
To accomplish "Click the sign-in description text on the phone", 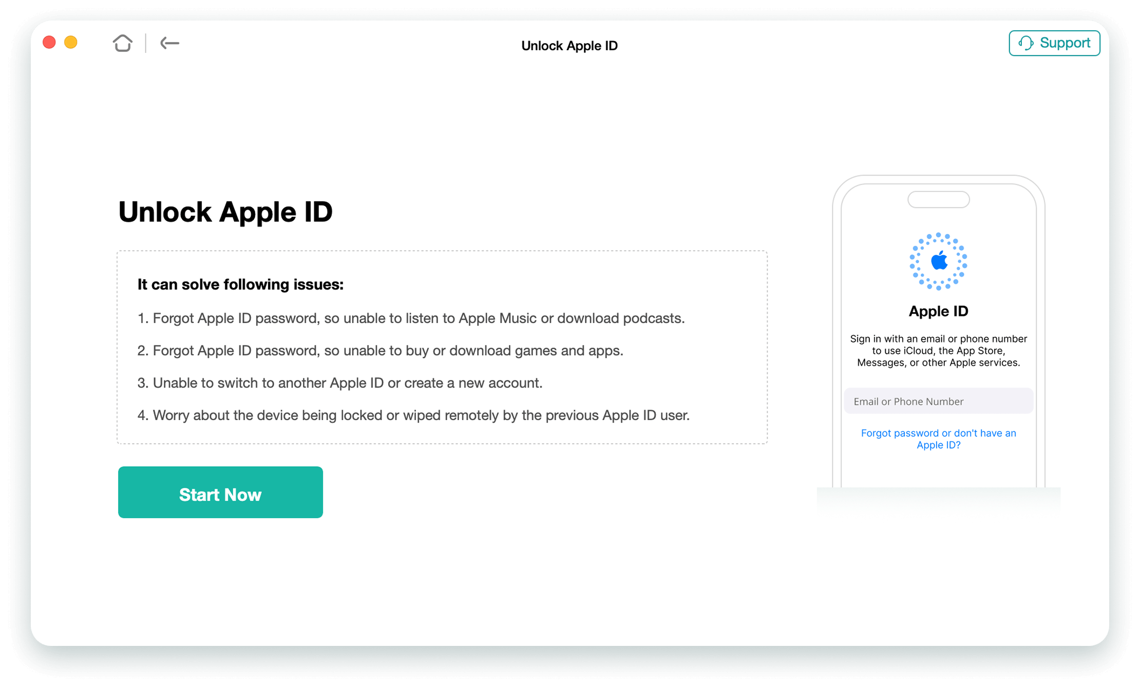I will pos(938,351).
